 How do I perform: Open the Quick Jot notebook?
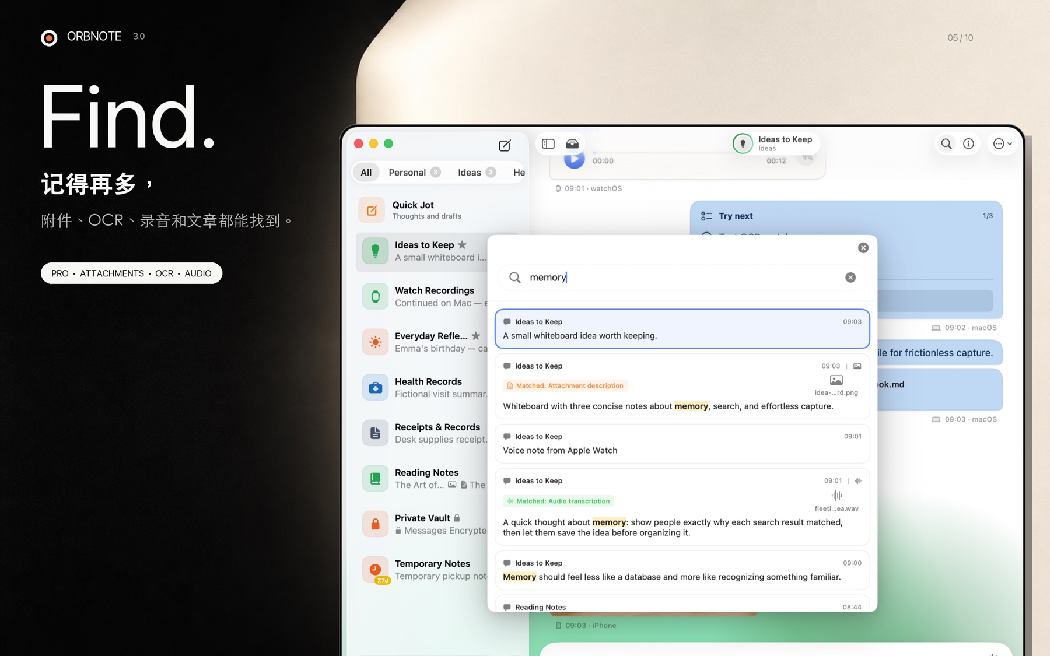[x=437, y=210]
